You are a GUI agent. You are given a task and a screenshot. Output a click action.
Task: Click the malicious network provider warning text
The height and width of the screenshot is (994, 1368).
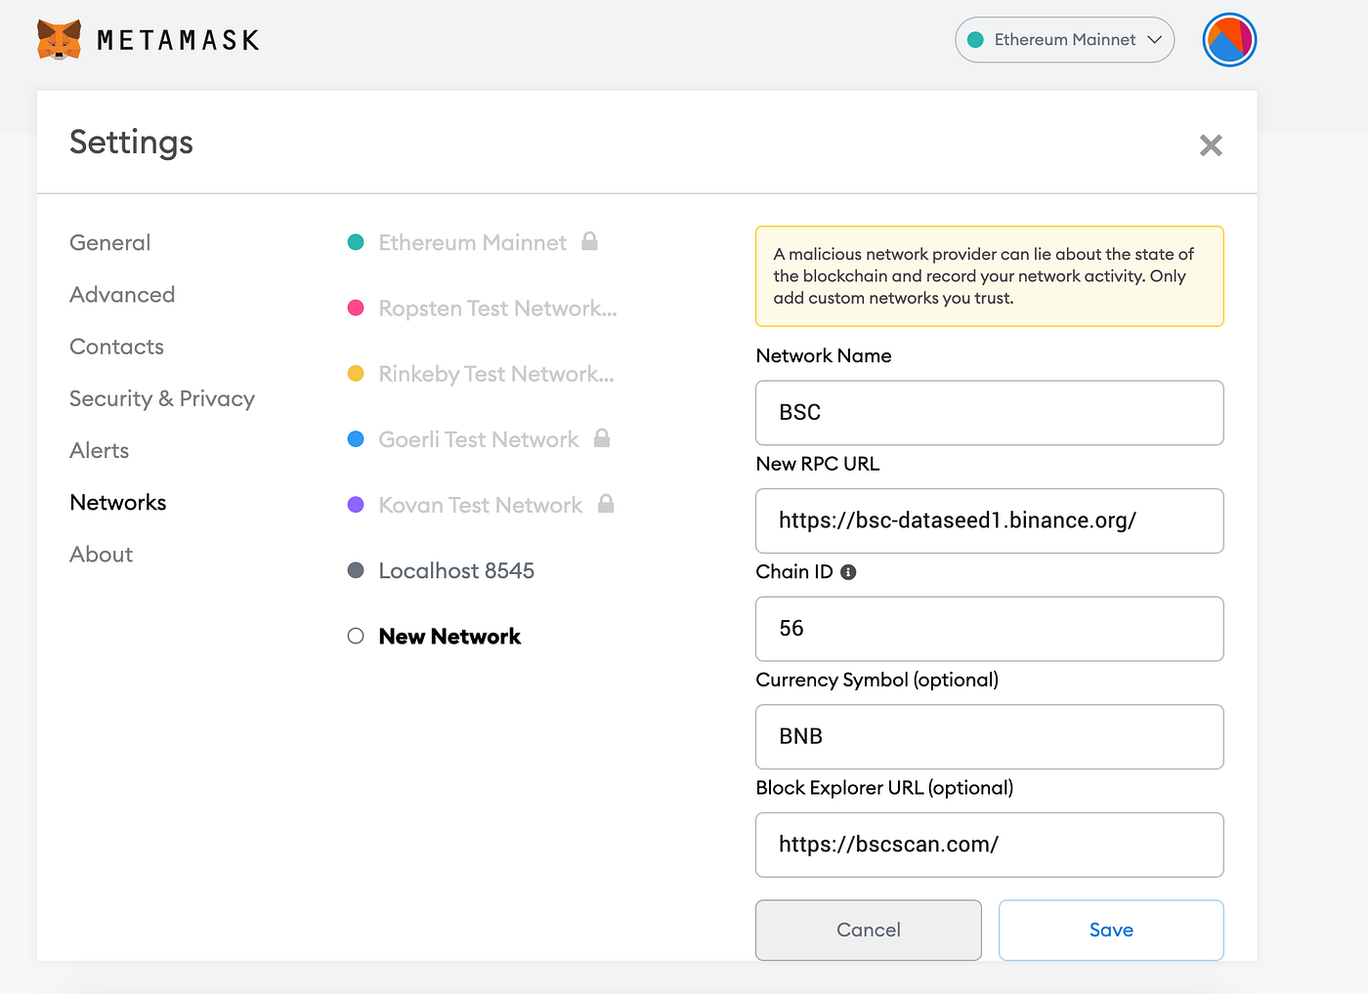(984, 276)
